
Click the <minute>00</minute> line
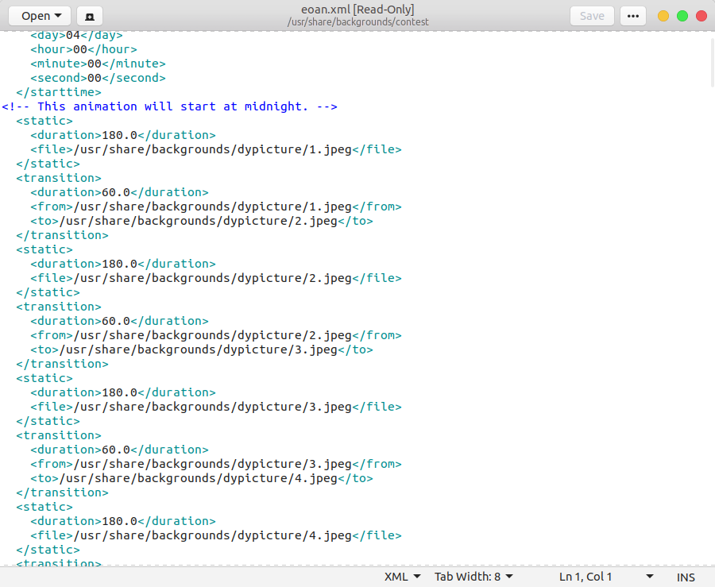point(98,64)
